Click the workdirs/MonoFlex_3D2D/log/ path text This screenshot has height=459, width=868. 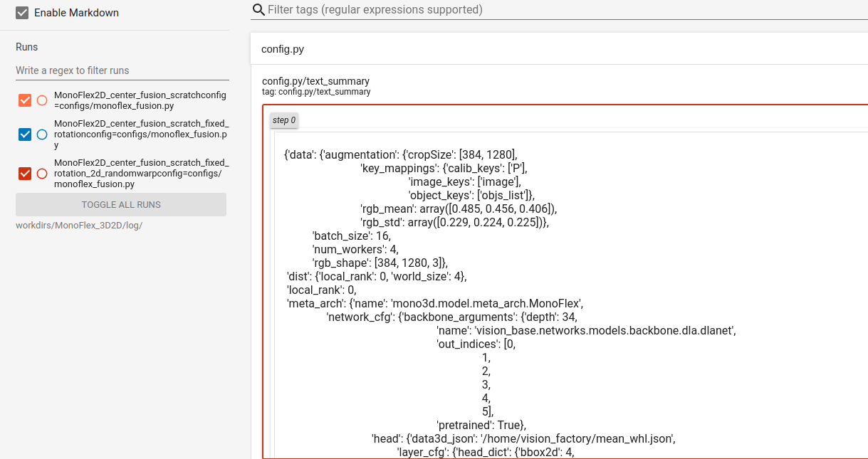(x=79, y=226)
